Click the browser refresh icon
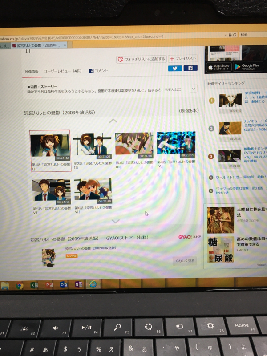Viewport: 267px width, 356px height. coord(235,35)
